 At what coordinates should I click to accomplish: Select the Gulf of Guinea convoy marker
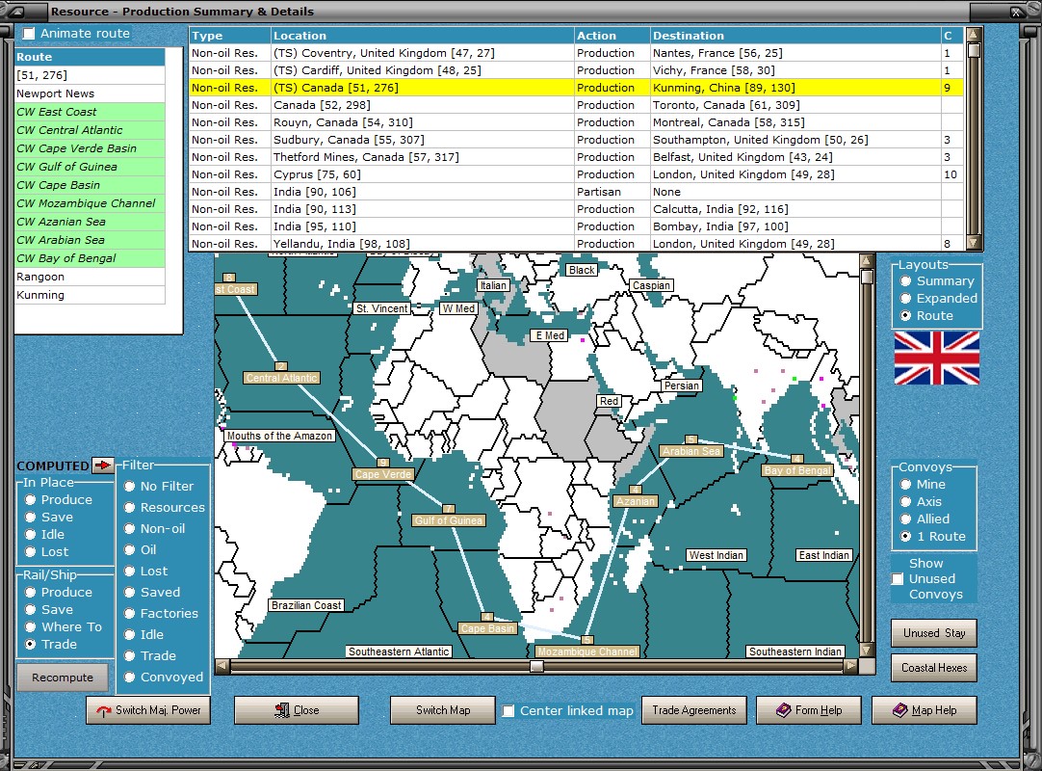pos(448,520)
